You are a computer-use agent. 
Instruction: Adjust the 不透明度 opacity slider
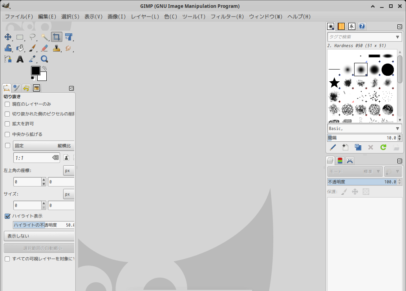tap(362, 182)
